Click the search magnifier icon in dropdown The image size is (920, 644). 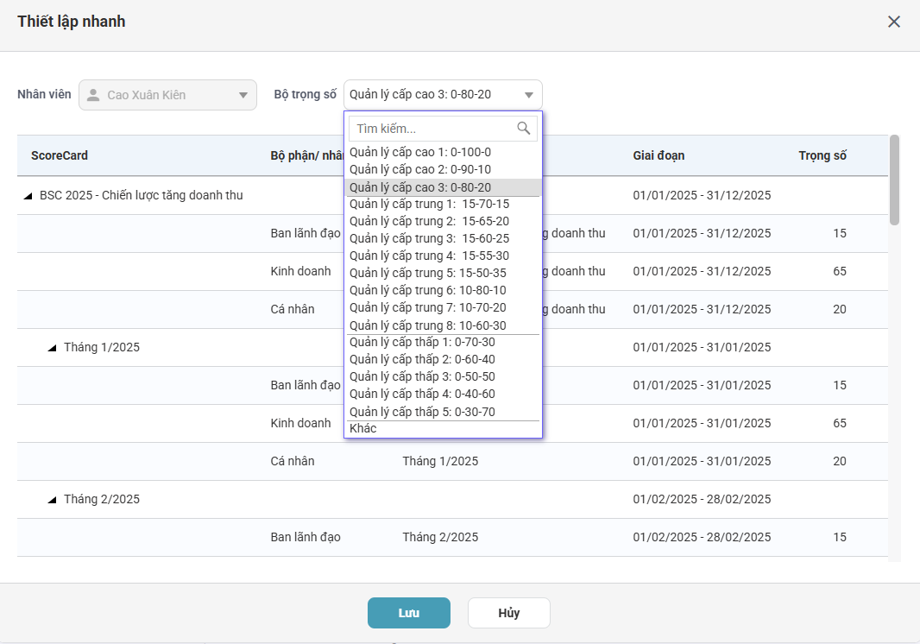pyautogui.click(x=523, y=129)
